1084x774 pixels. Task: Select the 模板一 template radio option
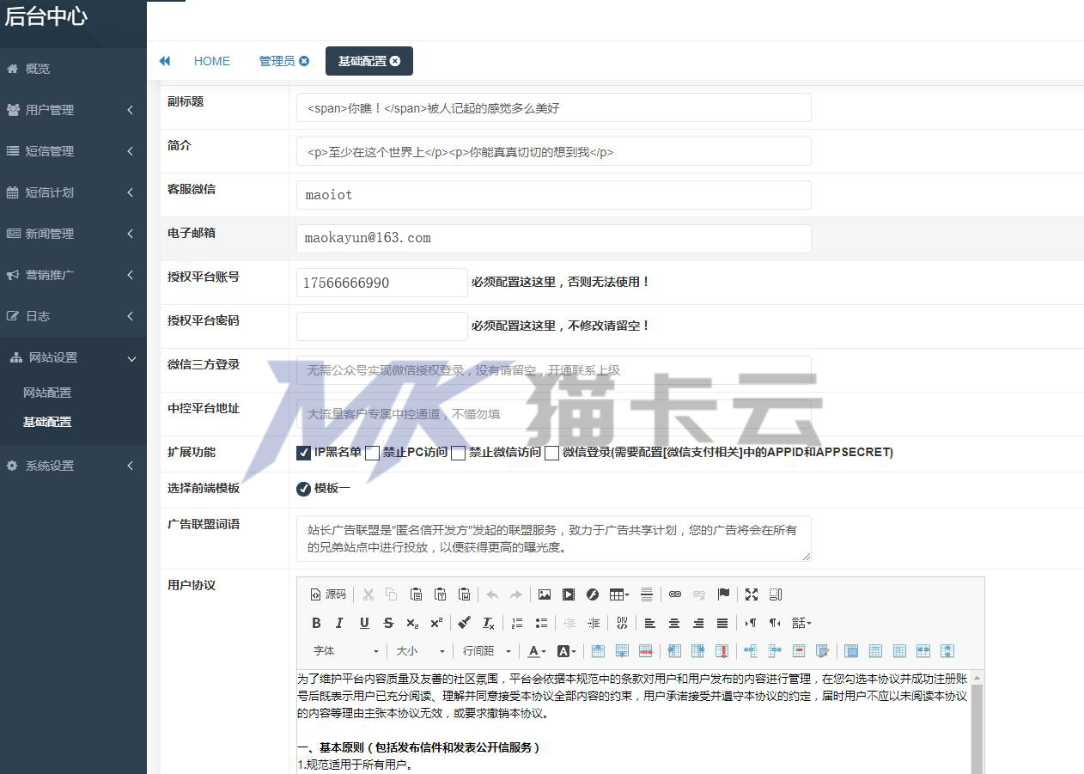tap(303, 489)
